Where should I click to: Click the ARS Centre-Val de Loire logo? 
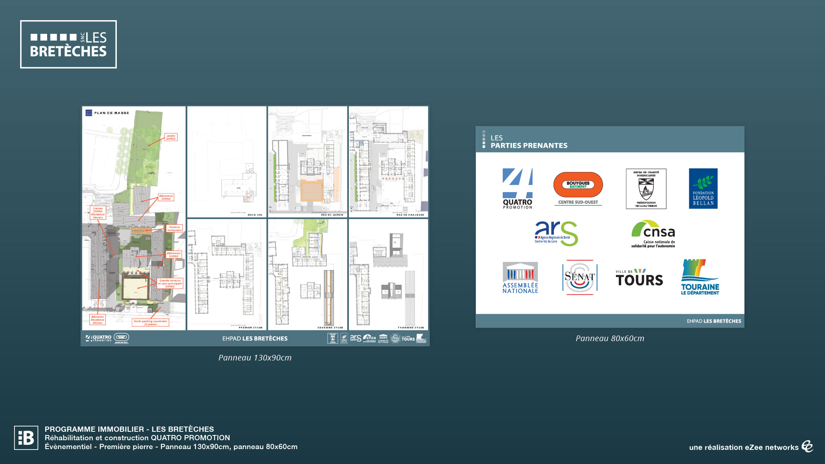[556, 233]
